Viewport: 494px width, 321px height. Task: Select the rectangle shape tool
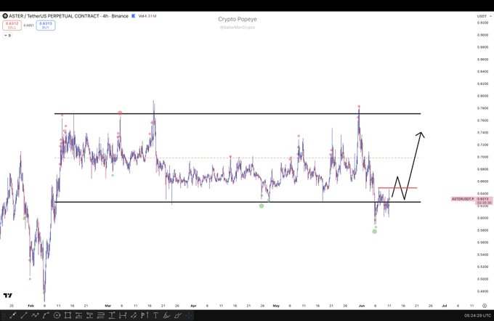coord(68,315)
